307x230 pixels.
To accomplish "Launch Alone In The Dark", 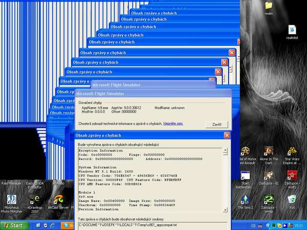I will [x=269, y=152].
